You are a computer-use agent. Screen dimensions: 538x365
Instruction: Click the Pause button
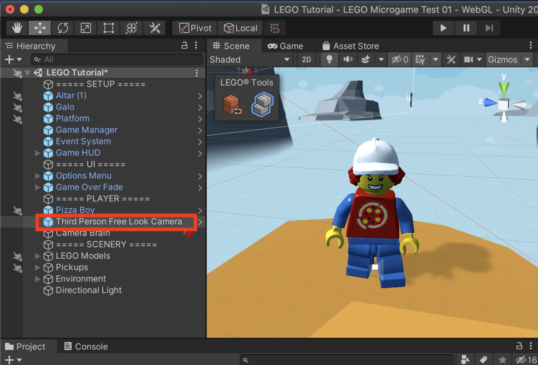coord(466,28)
